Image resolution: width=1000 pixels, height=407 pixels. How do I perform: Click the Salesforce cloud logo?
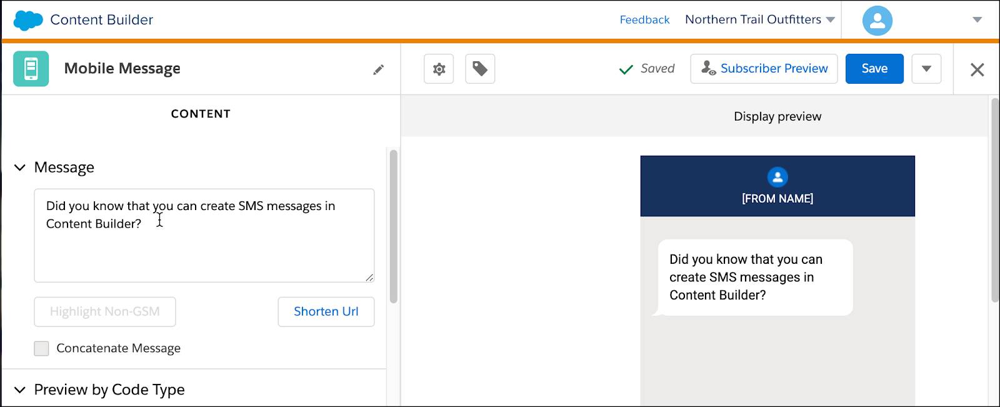pyautogui.click(x=28, y=20)
